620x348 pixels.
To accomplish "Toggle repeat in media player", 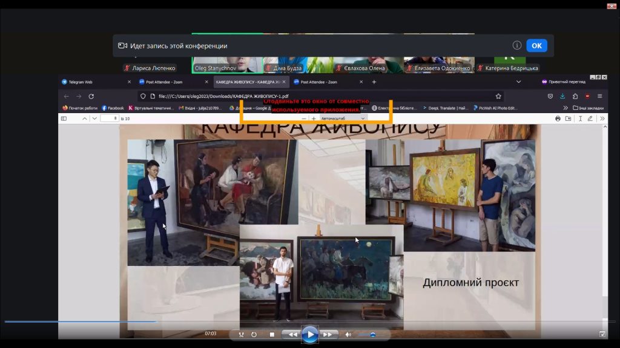I will 254,334.
